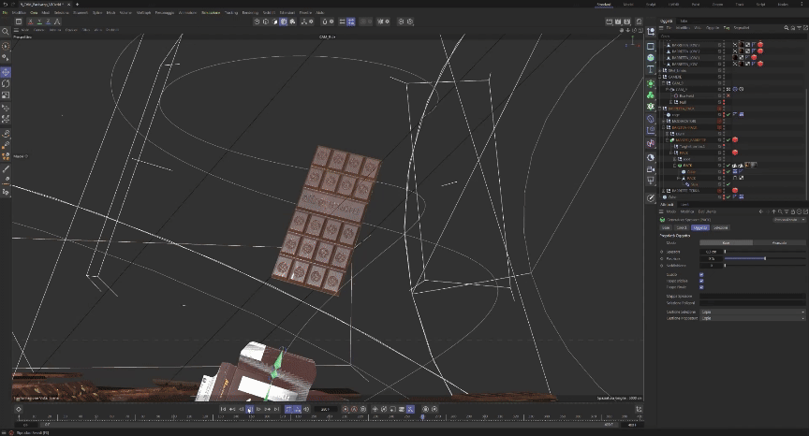
Task: Select the Standard layout tab
Action: (x=604, y=4)
